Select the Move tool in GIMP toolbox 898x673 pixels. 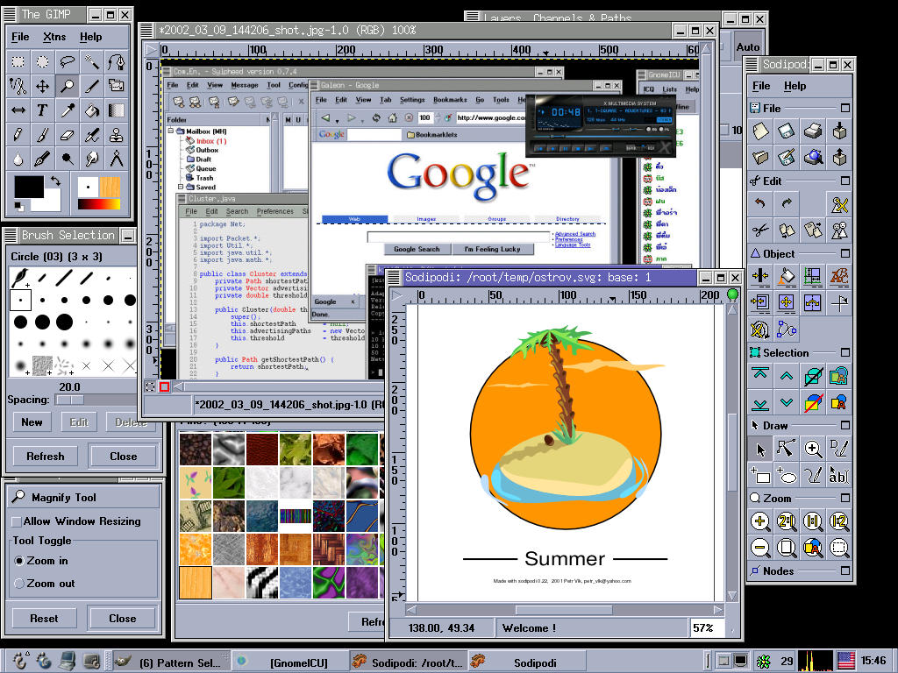pyautogui.click(x=42, y=86)
